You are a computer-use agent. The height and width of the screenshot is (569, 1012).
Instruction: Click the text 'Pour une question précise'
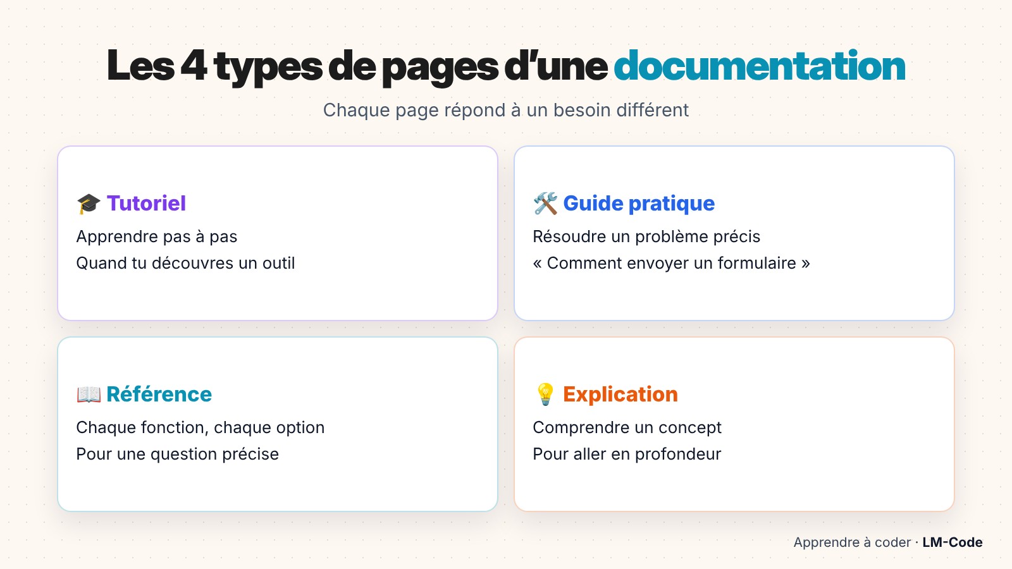point(177,455)
